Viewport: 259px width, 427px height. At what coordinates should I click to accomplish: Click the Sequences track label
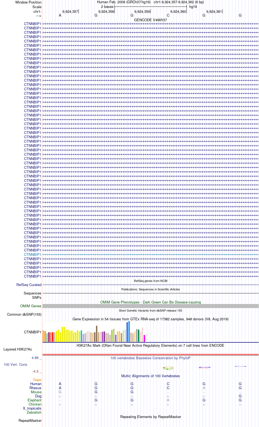coord(32,293)
